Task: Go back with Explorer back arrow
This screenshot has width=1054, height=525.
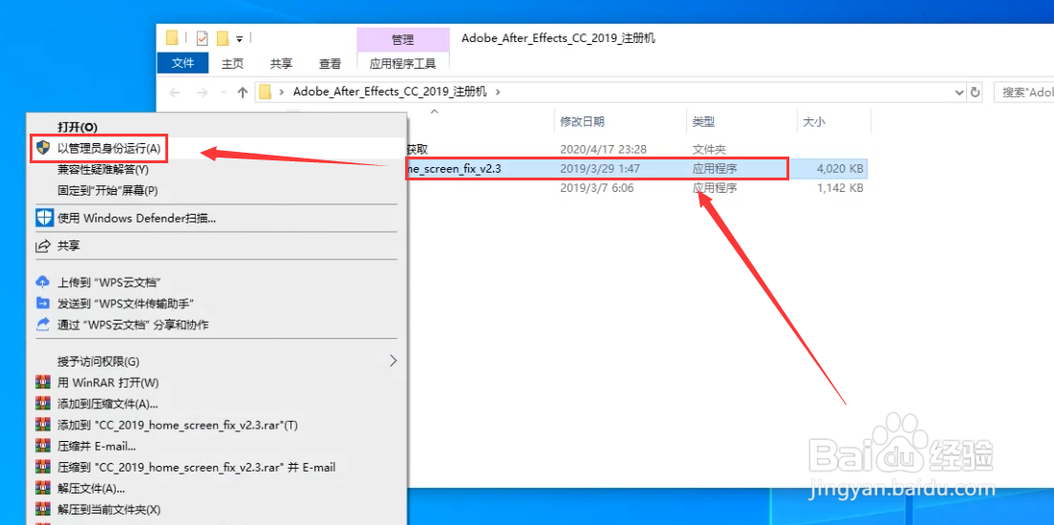Action: coord(175,92)
